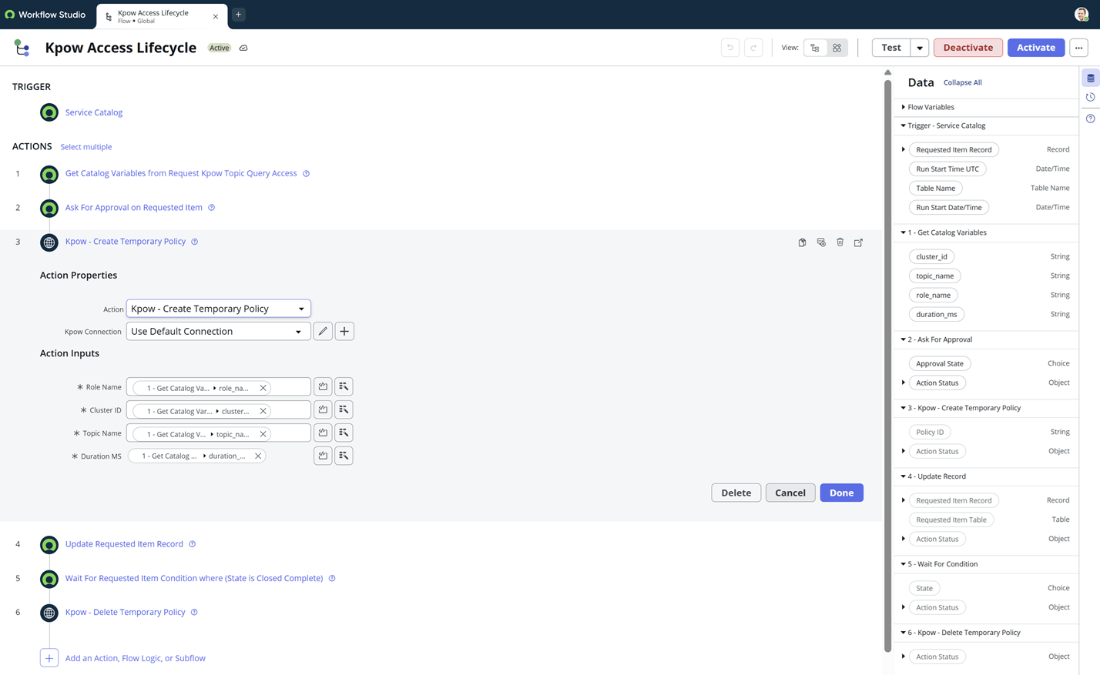
Task: Remove topic_name pill from Topic Name
Action: (263, 434)
